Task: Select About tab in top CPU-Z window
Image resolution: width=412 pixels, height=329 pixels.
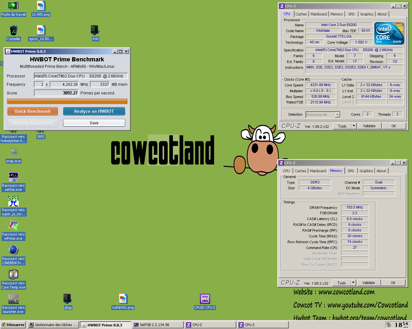Action: pos(382,14)
